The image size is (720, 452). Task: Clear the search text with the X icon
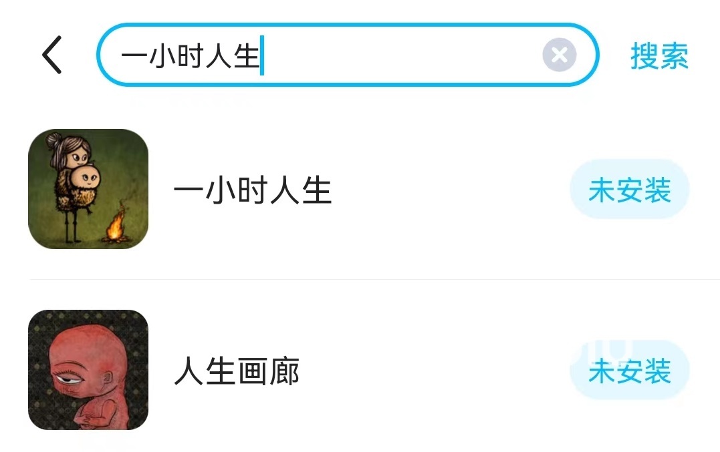pyautogui.click(x=559, y=55)
